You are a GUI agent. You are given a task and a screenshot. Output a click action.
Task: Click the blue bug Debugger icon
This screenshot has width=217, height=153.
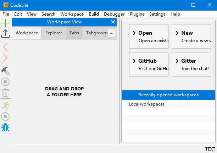coord(5,127)
